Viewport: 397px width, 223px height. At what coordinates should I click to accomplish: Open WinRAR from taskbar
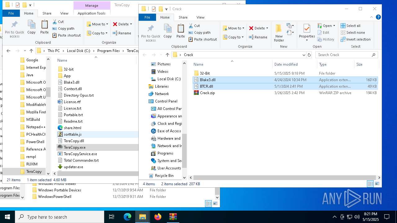click(173, 217)
